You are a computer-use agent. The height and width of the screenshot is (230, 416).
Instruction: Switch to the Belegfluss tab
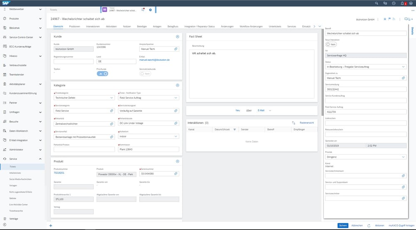173,27
